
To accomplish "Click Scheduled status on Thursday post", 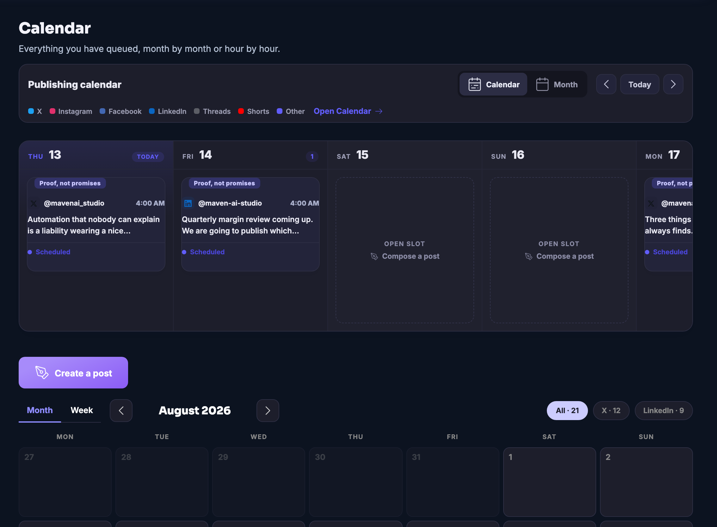I will click(49, 252).
